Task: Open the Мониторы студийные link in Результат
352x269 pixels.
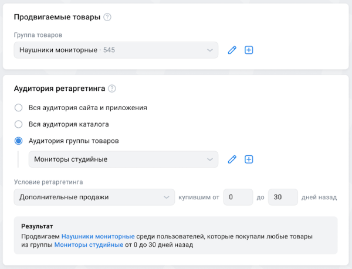Action: tap(89, 245)
